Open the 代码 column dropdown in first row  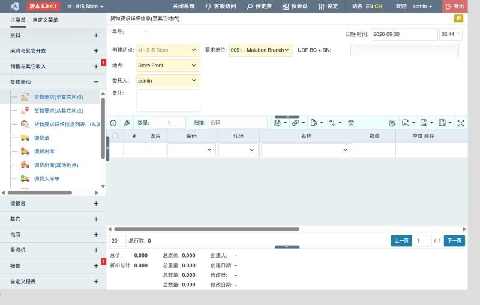(x=238, y=150)
